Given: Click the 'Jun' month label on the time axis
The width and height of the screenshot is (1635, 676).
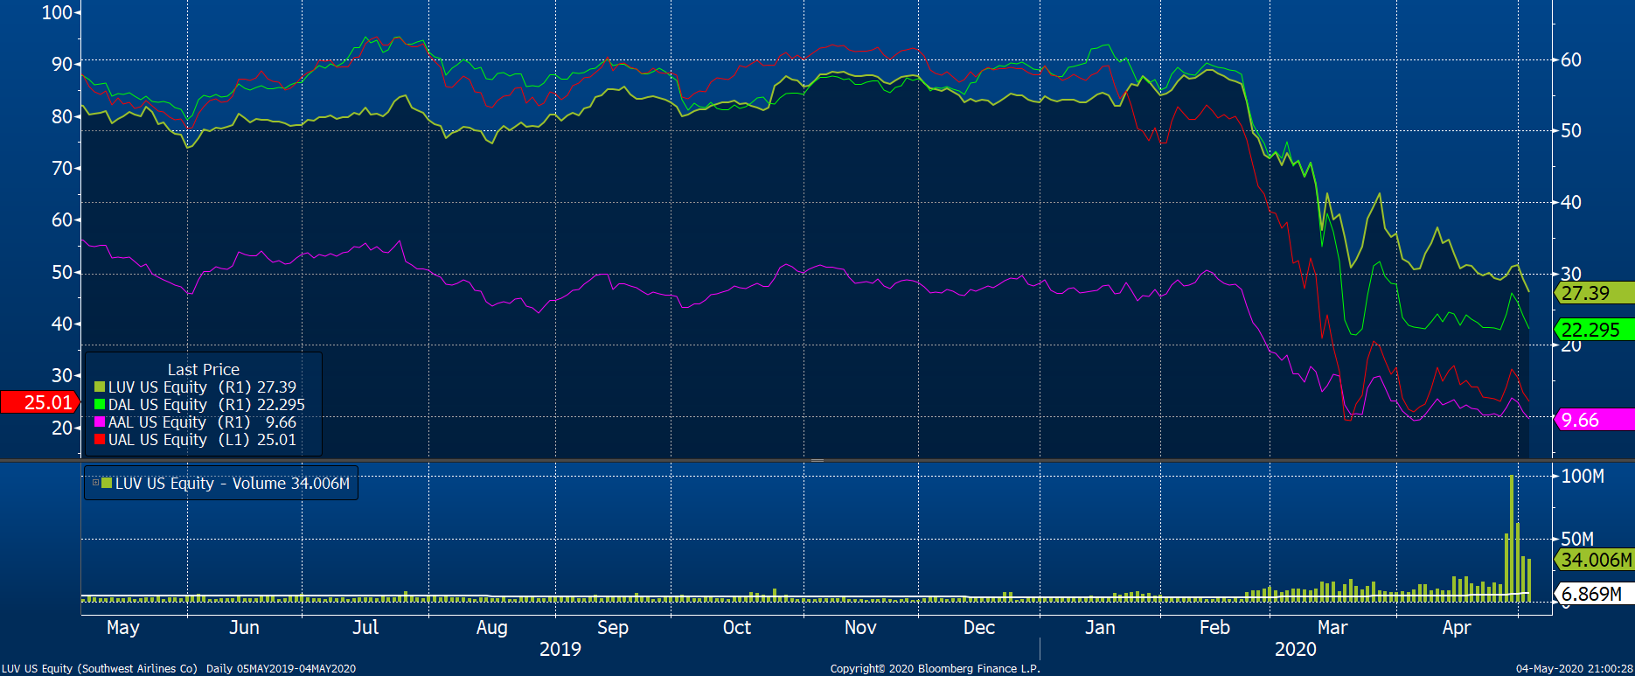Looking at the screenshot, I should click(x=244, y=628).
